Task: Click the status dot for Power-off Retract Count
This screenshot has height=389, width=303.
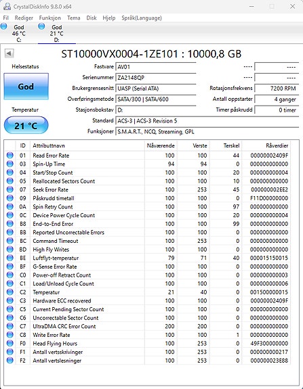Action: pos(10,275)
